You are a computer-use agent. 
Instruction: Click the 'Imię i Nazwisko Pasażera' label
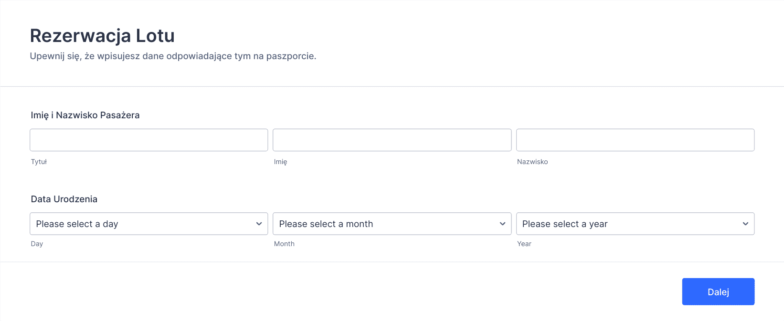(85, 115)
